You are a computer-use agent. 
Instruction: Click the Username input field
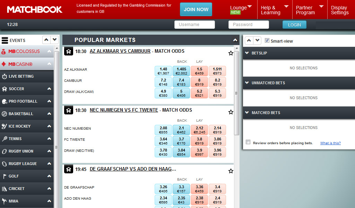click(195, 25)
